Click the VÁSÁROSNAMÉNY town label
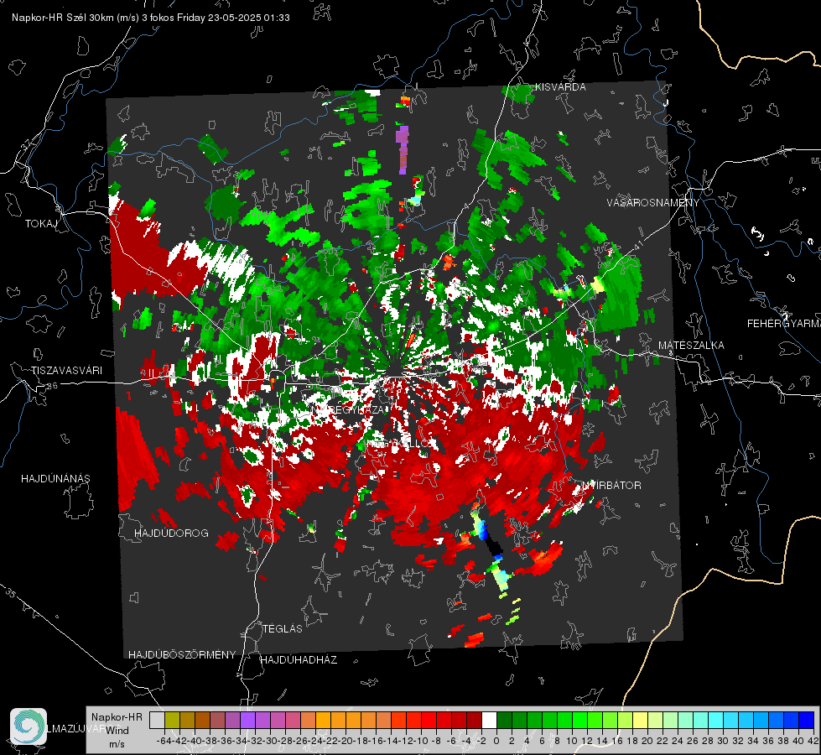 [653, 202]
